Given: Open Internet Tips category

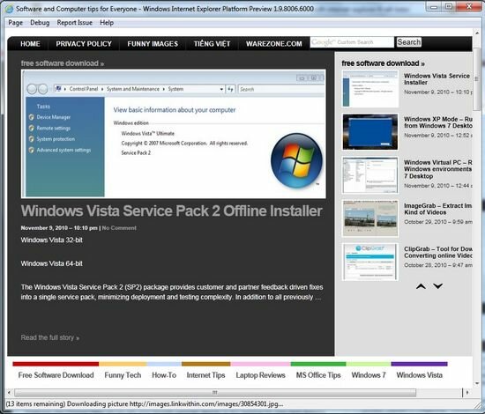Looking at the screenshot, I should (205, 375).
